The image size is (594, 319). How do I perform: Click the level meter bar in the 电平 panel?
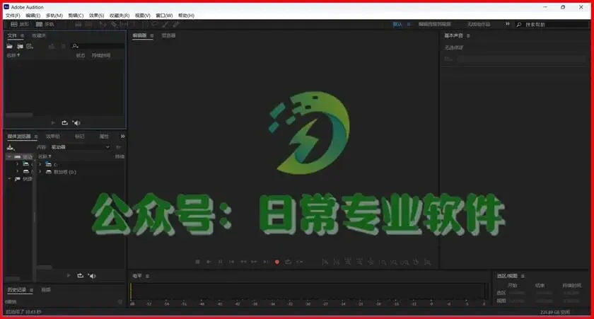tap(308, 291)
